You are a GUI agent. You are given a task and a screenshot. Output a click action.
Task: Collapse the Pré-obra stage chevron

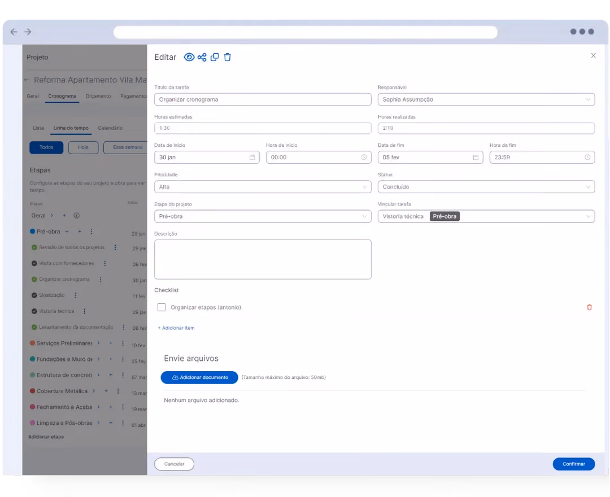(67, 232)
